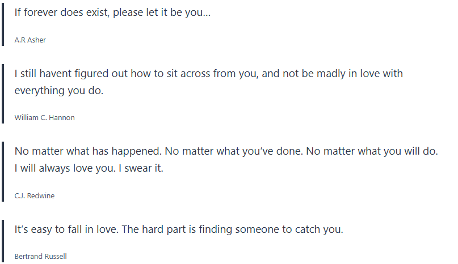Click the vertical bar beside the A.R Asher quote
The image size is (458, 264).
tap(2, 25)
